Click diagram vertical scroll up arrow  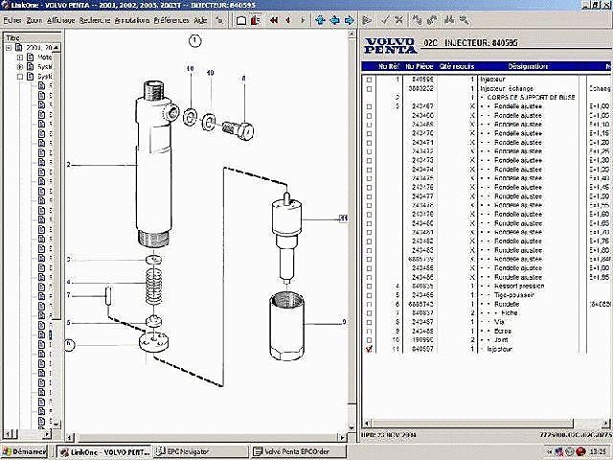tap(352, 34)
